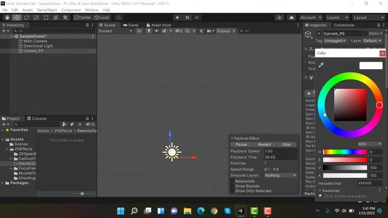Lock the Hierarchy panel

pyautogui.click(x=87, y=25)
